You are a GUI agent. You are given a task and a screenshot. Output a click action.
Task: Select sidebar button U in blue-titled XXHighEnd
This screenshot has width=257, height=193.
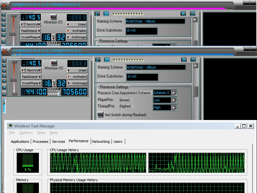4,87
